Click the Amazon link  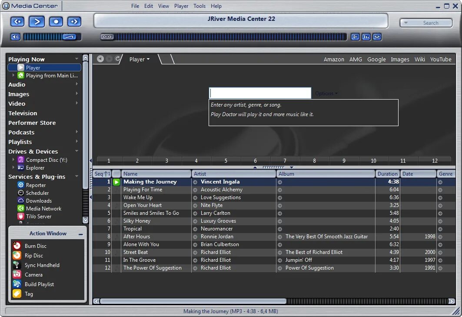coord(334,59)
